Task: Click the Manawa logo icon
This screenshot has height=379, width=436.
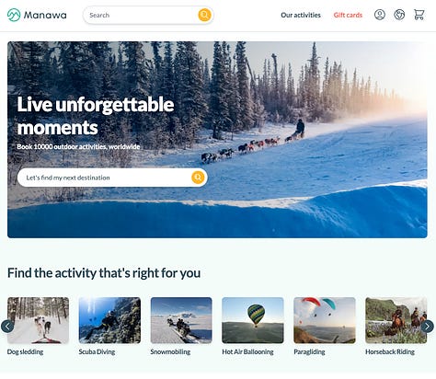Action: coord(14,15)
